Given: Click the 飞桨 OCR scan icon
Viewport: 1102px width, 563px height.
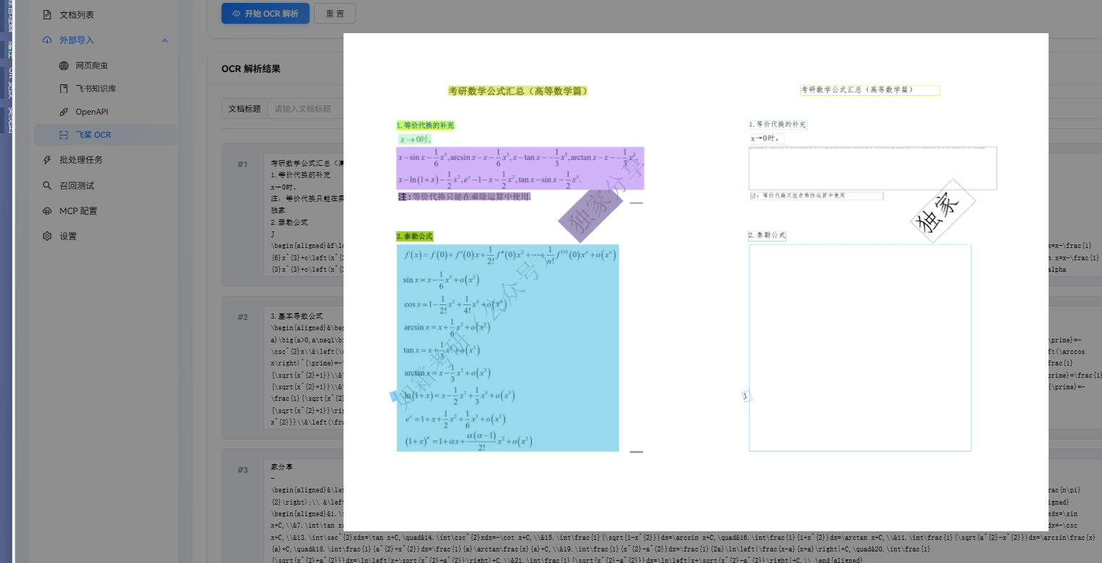Looking at the screenshot, I should coord(64,135).
